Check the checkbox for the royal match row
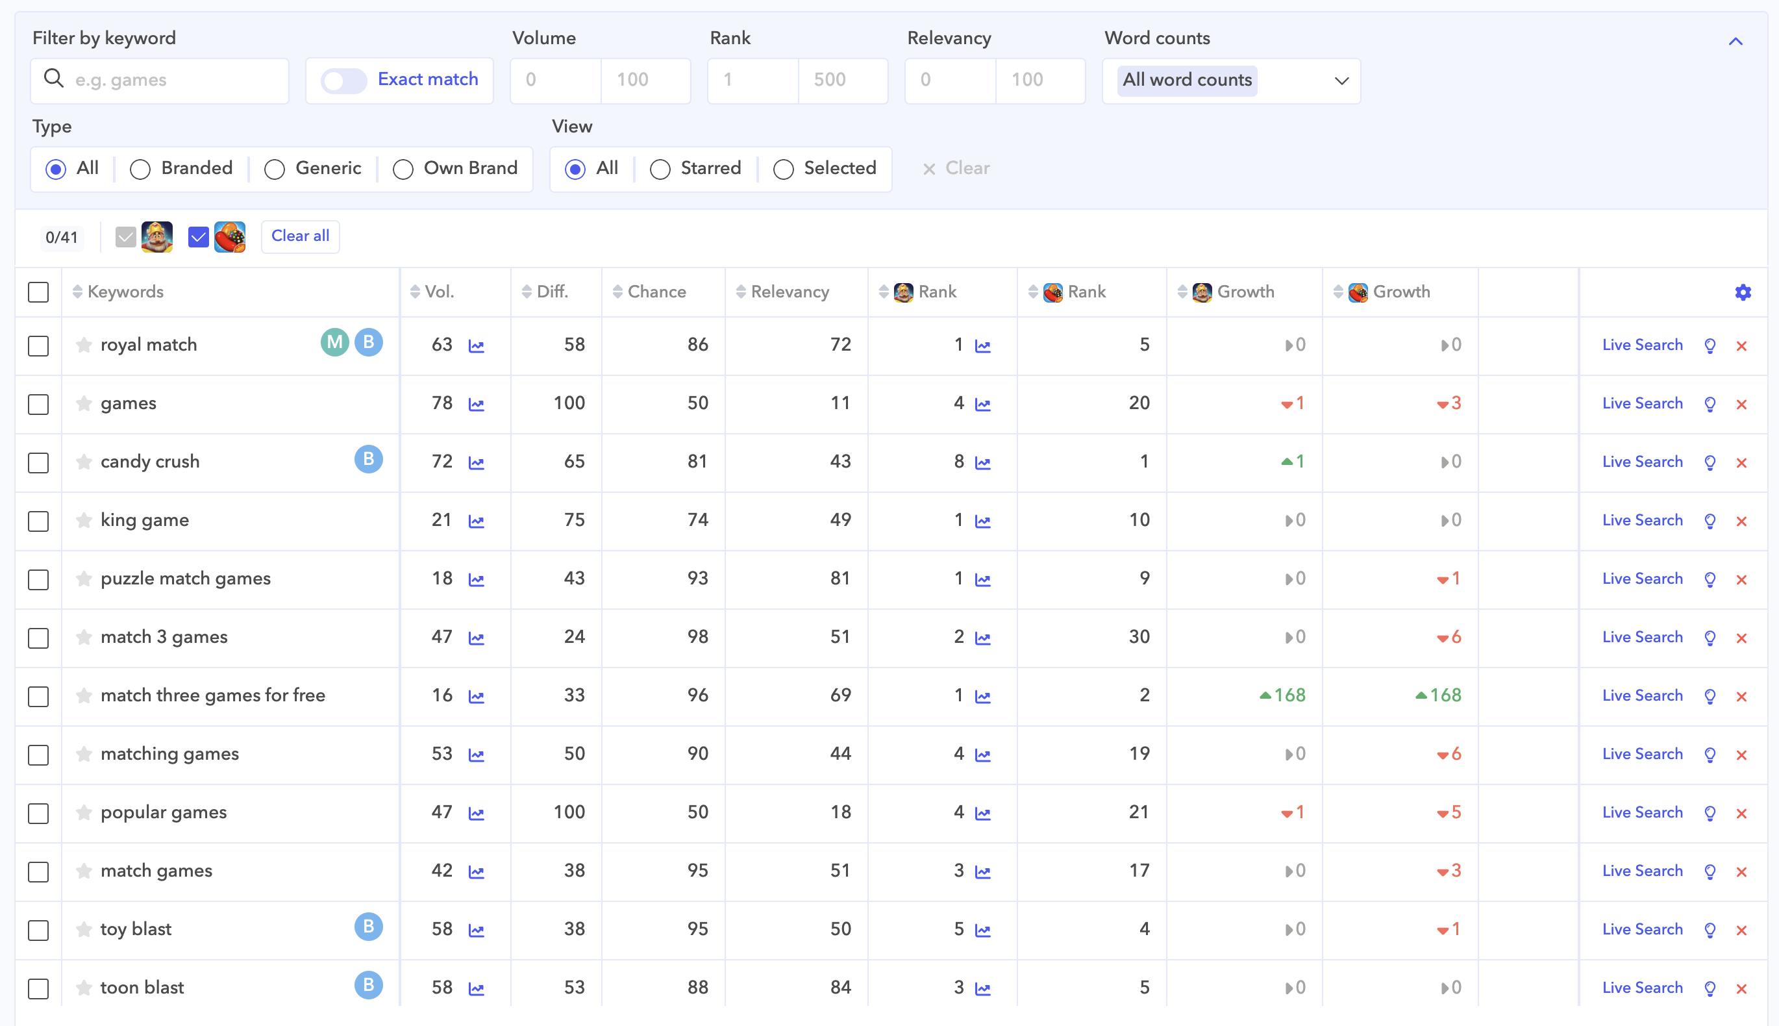Viewport: 1779px width, 1026px height. [38, 346]
